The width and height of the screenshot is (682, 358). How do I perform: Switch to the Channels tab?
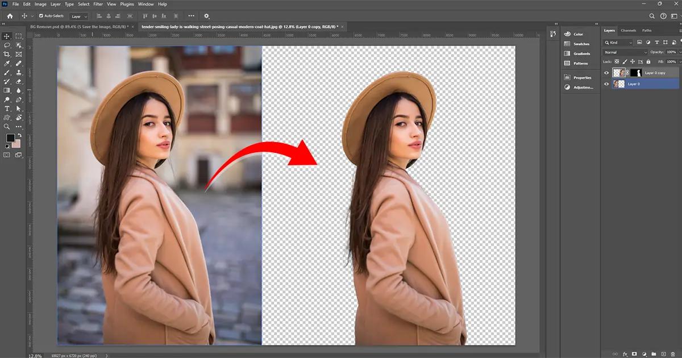pos(629,30)
